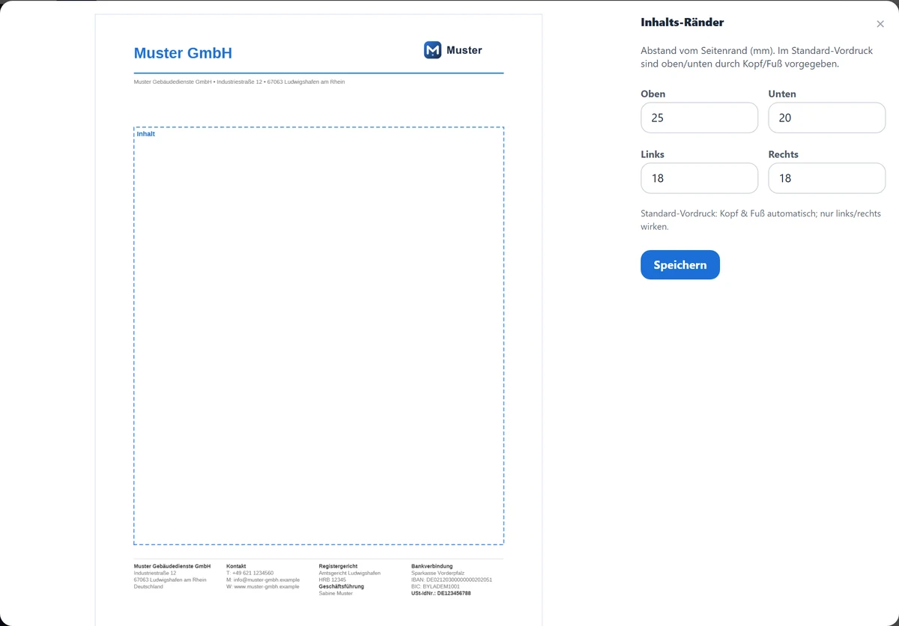This screenshot has width=899, height=626.
Task: Focus the Unten margin field showing 20
Action: 827,118
